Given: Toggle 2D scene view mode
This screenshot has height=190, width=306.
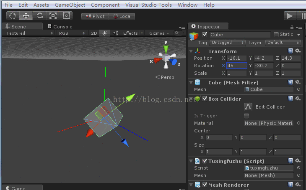Looking at the screenshot, I should pos(94,33).
